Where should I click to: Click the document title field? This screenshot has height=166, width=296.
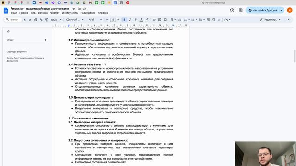tap(40, 9)
